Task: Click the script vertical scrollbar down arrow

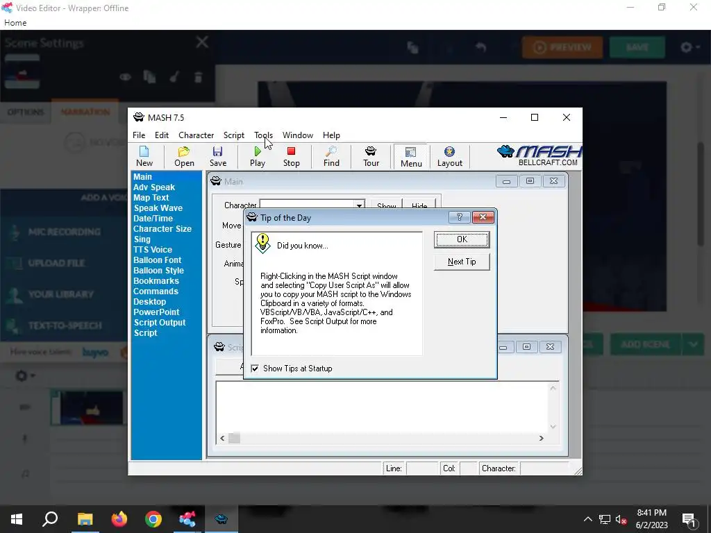Action: (553, 427)
